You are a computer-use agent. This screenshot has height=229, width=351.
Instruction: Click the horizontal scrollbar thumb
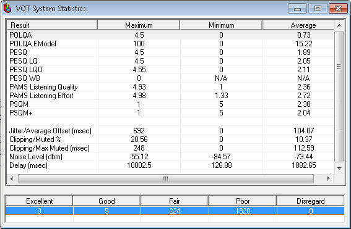[166, 178]
